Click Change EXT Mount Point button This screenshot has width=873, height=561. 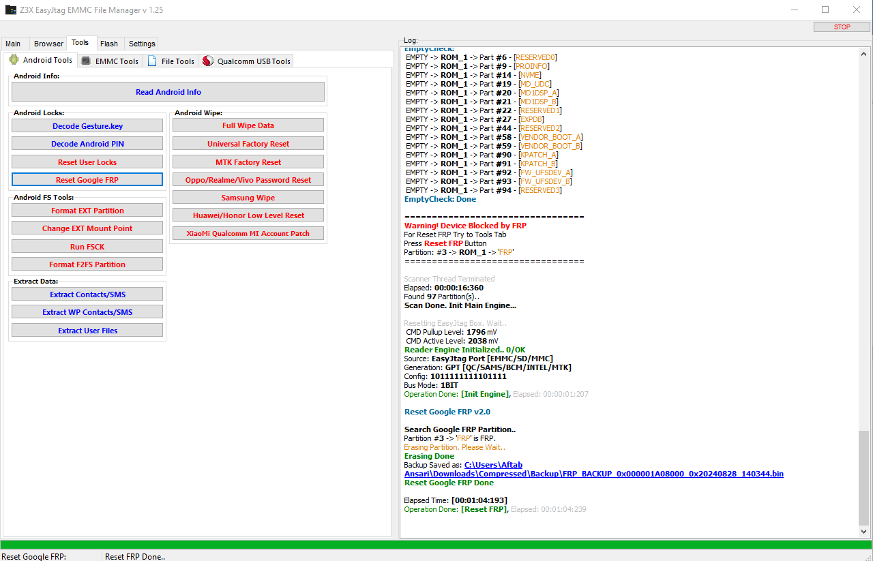(x=87, y=228)
